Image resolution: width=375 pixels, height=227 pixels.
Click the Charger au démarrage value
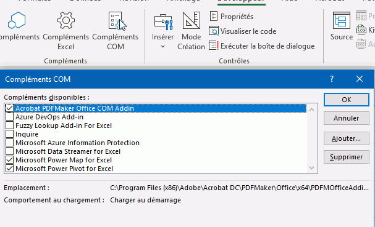145,200
